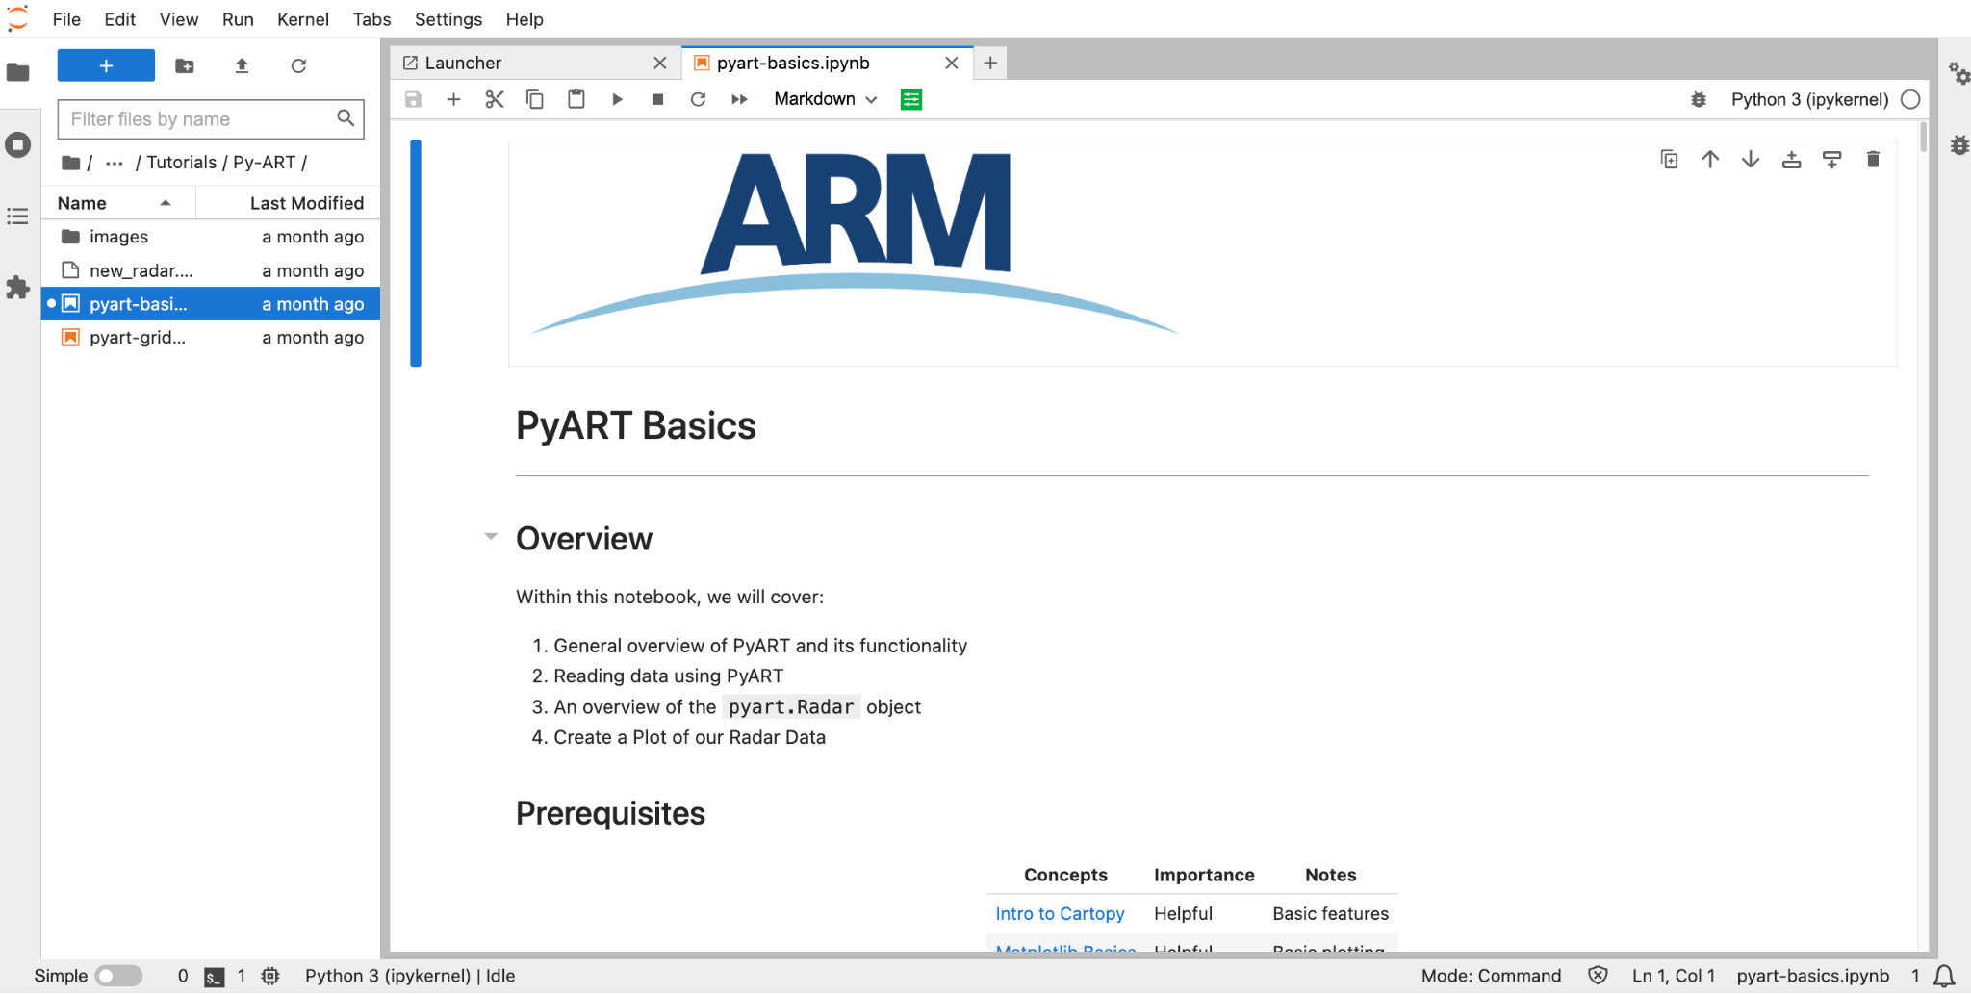Screen dimensions: 1971x995
Task: Click the Filter files by name field
Action: [x=199, y=119]
